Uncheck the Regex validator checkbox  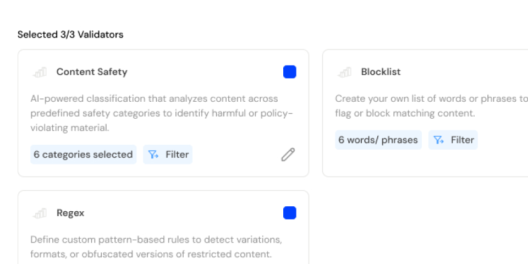289,213
